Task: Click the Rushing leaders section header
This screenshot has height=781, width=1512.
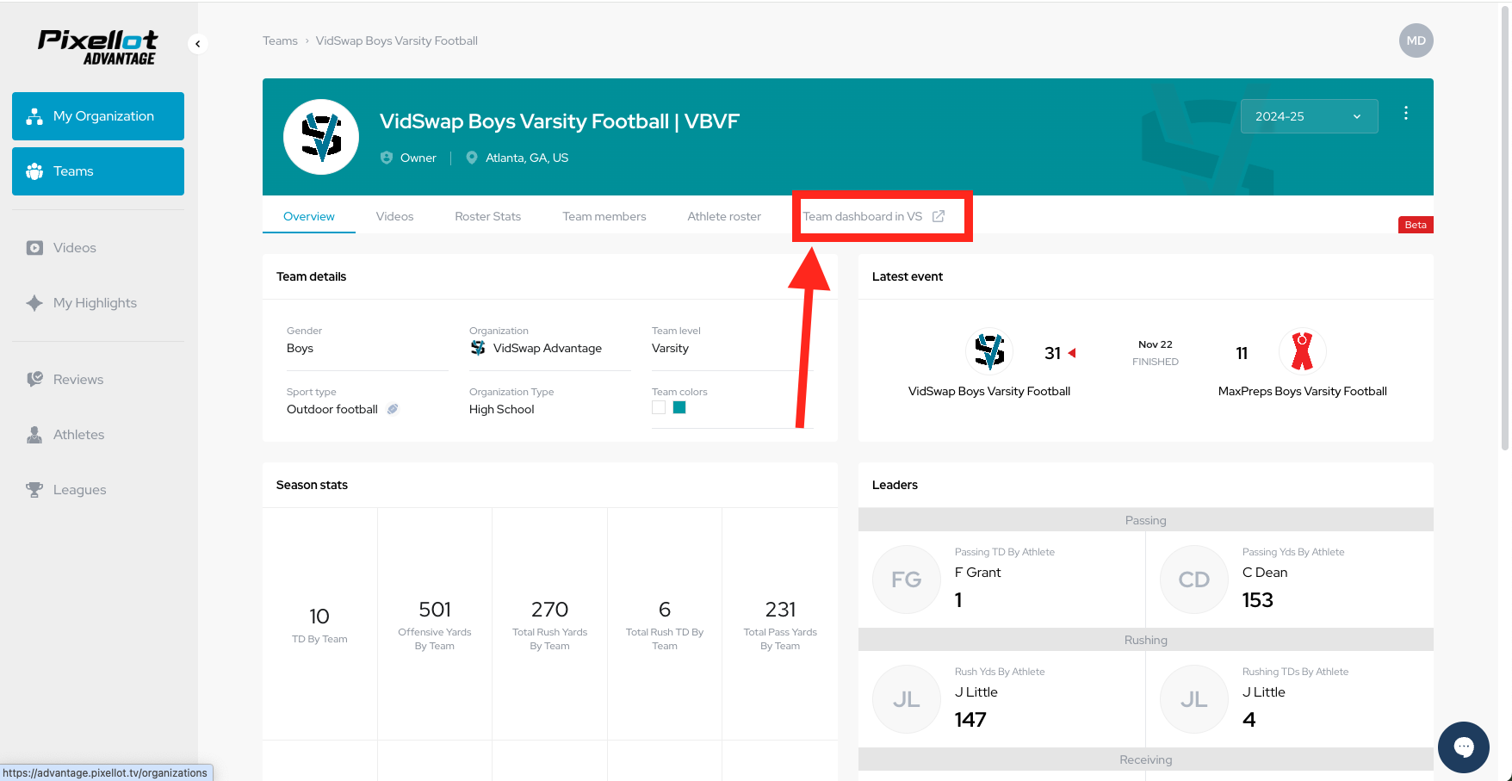Action: point(1146,640)
